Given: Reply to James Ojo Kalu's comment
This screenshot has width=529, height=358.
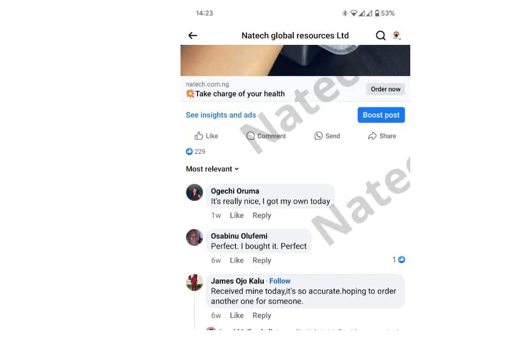Looking at the screenshot, I should coord(262,315).
